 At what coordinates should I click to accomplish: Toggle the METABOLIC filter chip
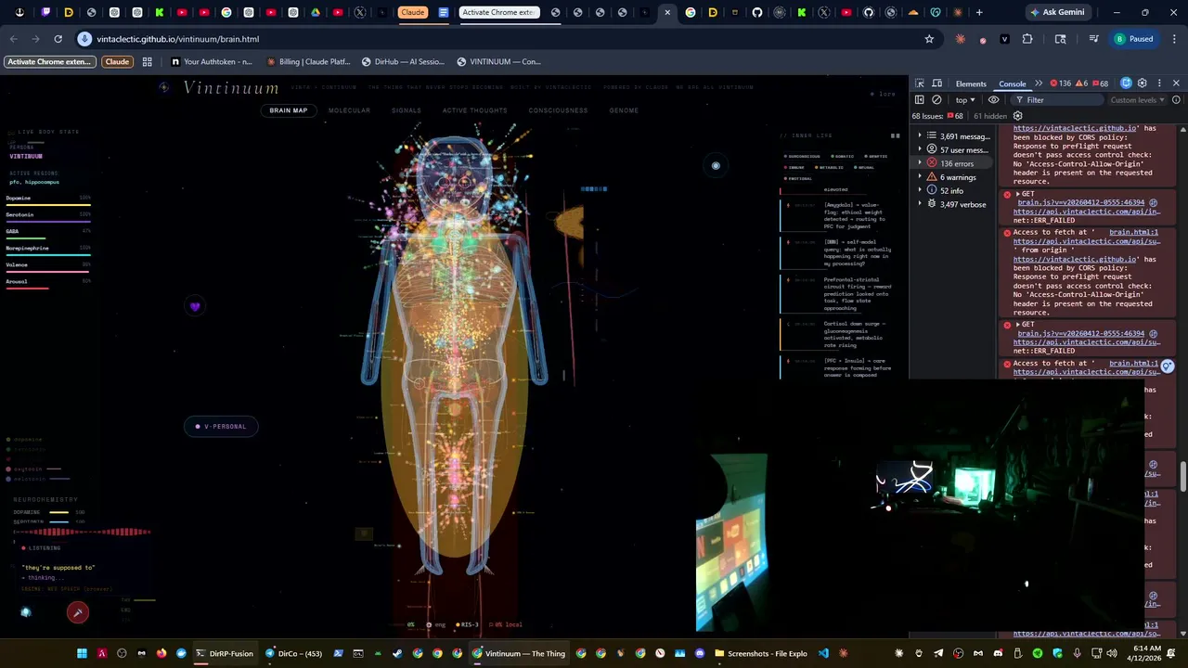(831, 167)
